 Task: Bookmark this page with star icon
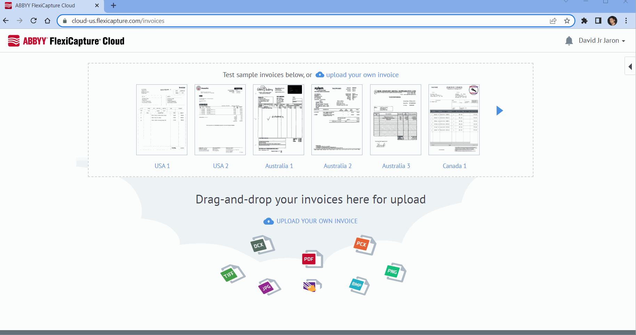pos(567,21)
